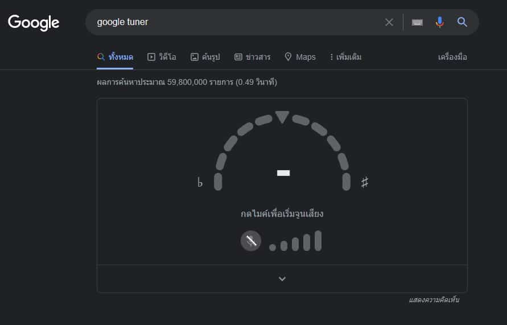The width and height of the screenshot is (507, 325).
Task: Click the results count text 59,800,000
Action: (187, 82)
